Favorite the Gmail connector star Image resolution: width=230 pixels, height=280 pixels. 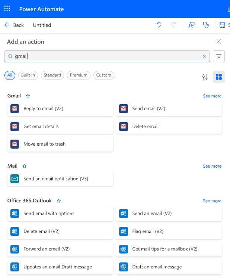point(28,96)
